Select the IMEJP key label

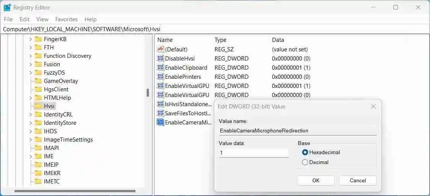[51, 165]
